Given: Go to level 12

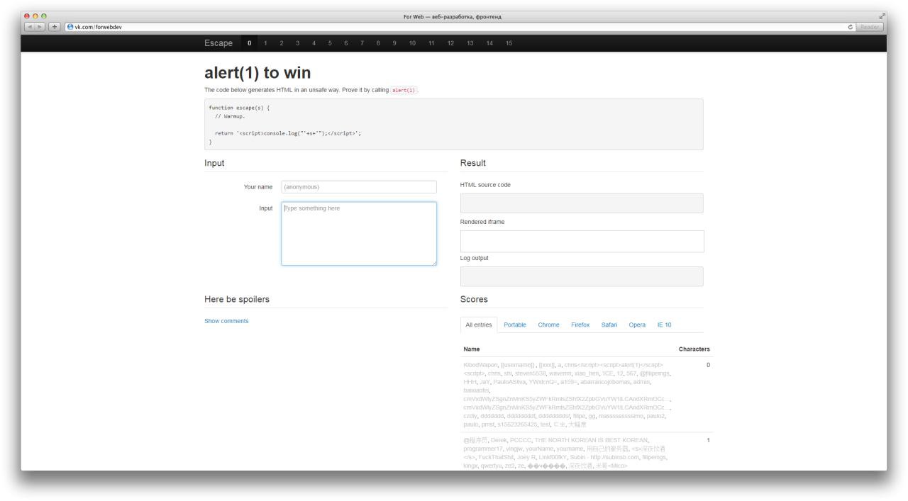Looking at the screenshot, I should 450,43.
